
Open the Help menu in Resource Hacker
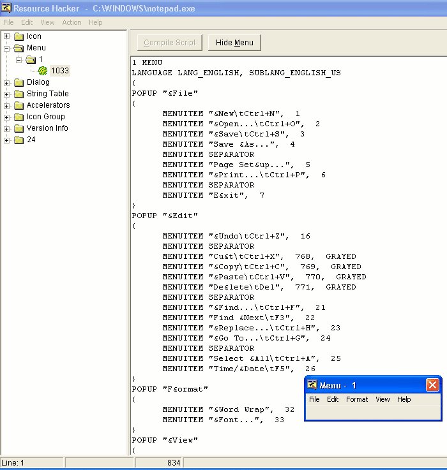tap(95, 22)
